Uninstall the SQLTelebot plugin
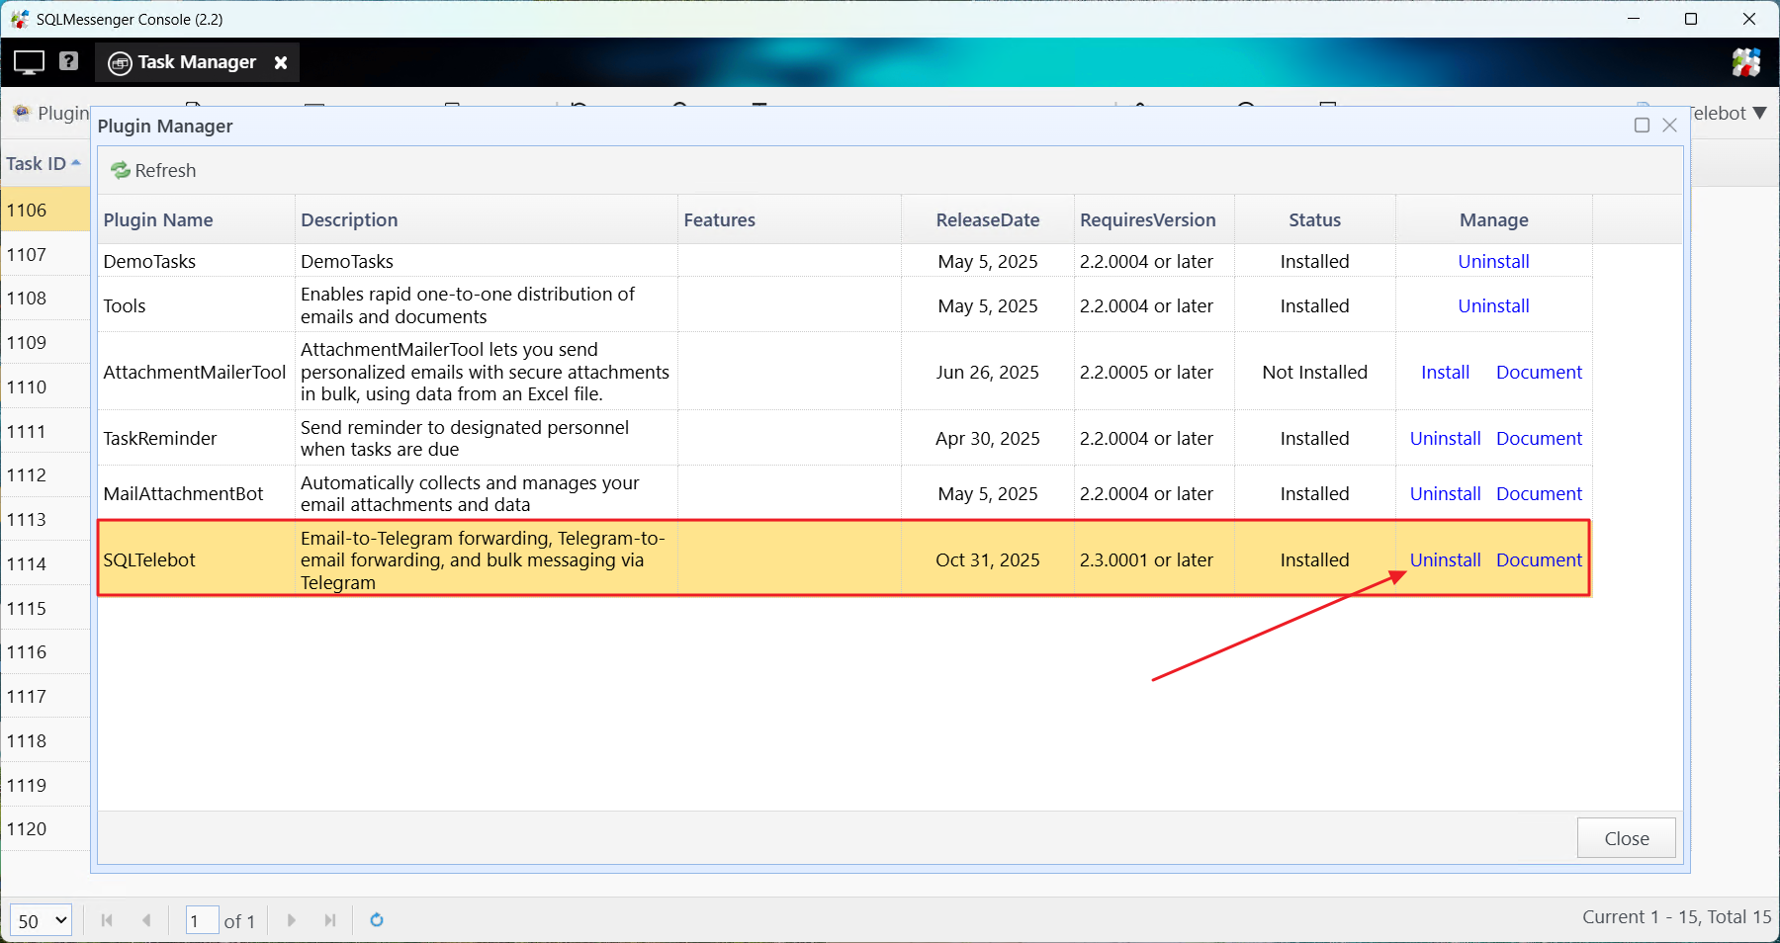This screenshot has height=943, width=1780. [1445, 559]
